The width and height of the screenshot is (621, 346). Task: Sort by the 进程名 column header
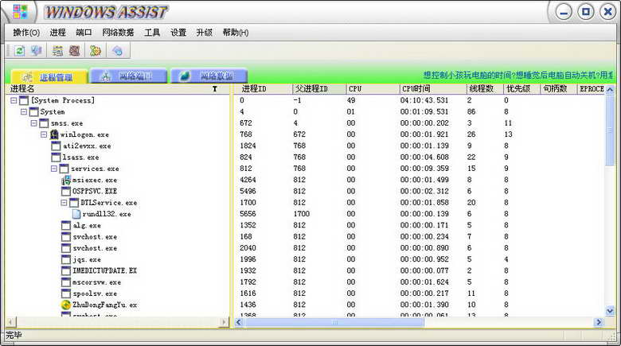click(x=118, y=89)
